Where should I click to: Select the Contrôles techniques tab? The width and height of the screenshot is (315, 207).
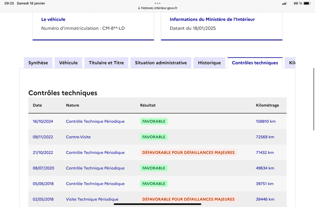(x=255, y=63)
